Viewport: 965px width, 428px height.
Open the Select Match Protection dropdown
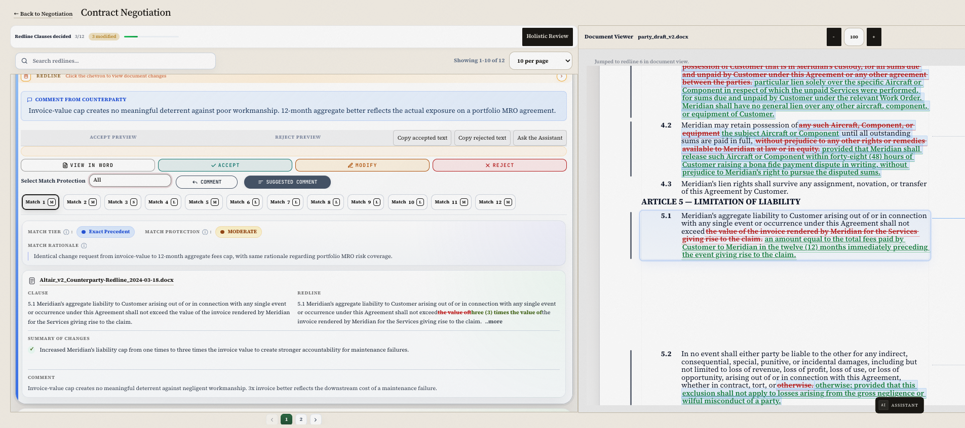[x=130, y=181]
